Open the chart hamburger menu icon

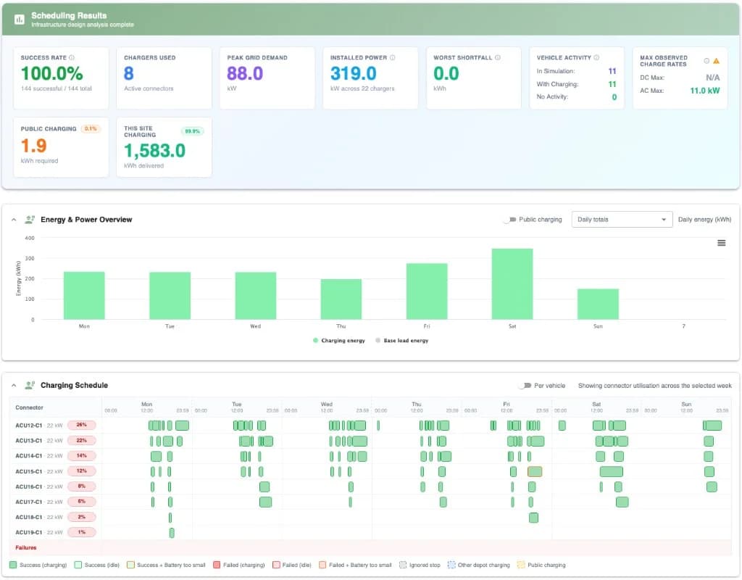pyautogui.click(x=721, y=243)
